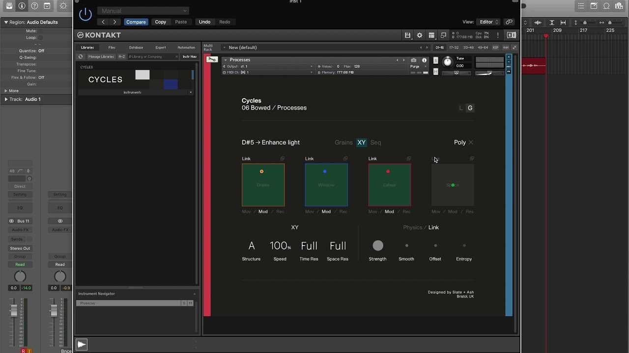
Task: Click the Window XY pad
Action: [326, 185]
